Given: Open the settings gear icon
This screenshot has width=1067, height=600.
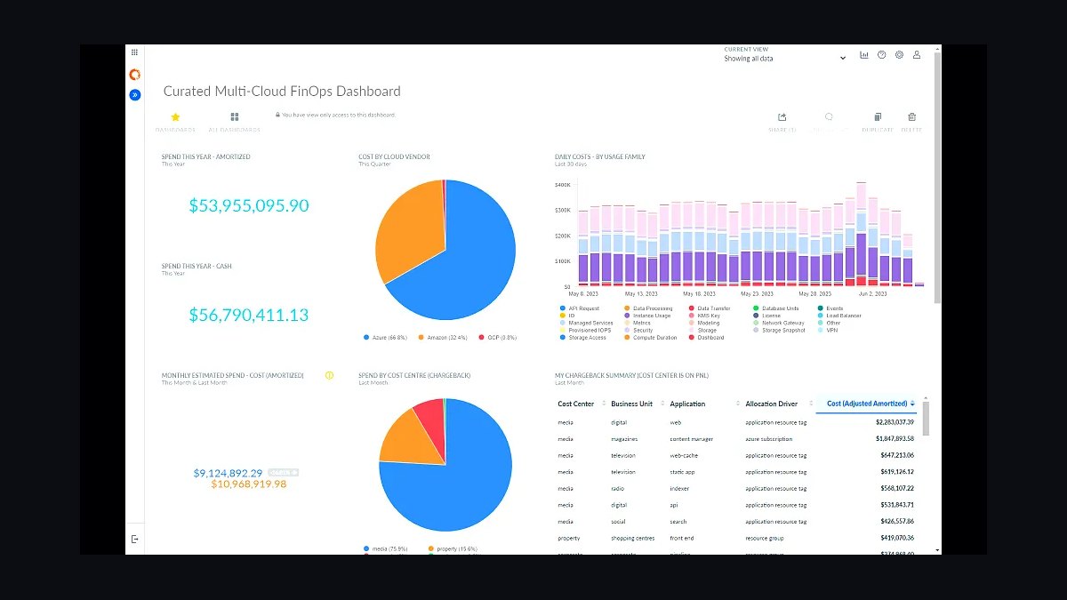Looking at the screenshot, I should (x=899, y=55).
